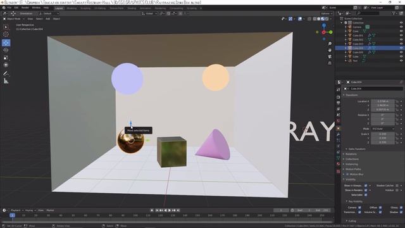Select the Scale tool in left toolbar
This screenshot has width=405, height=228.
point(6,58)
